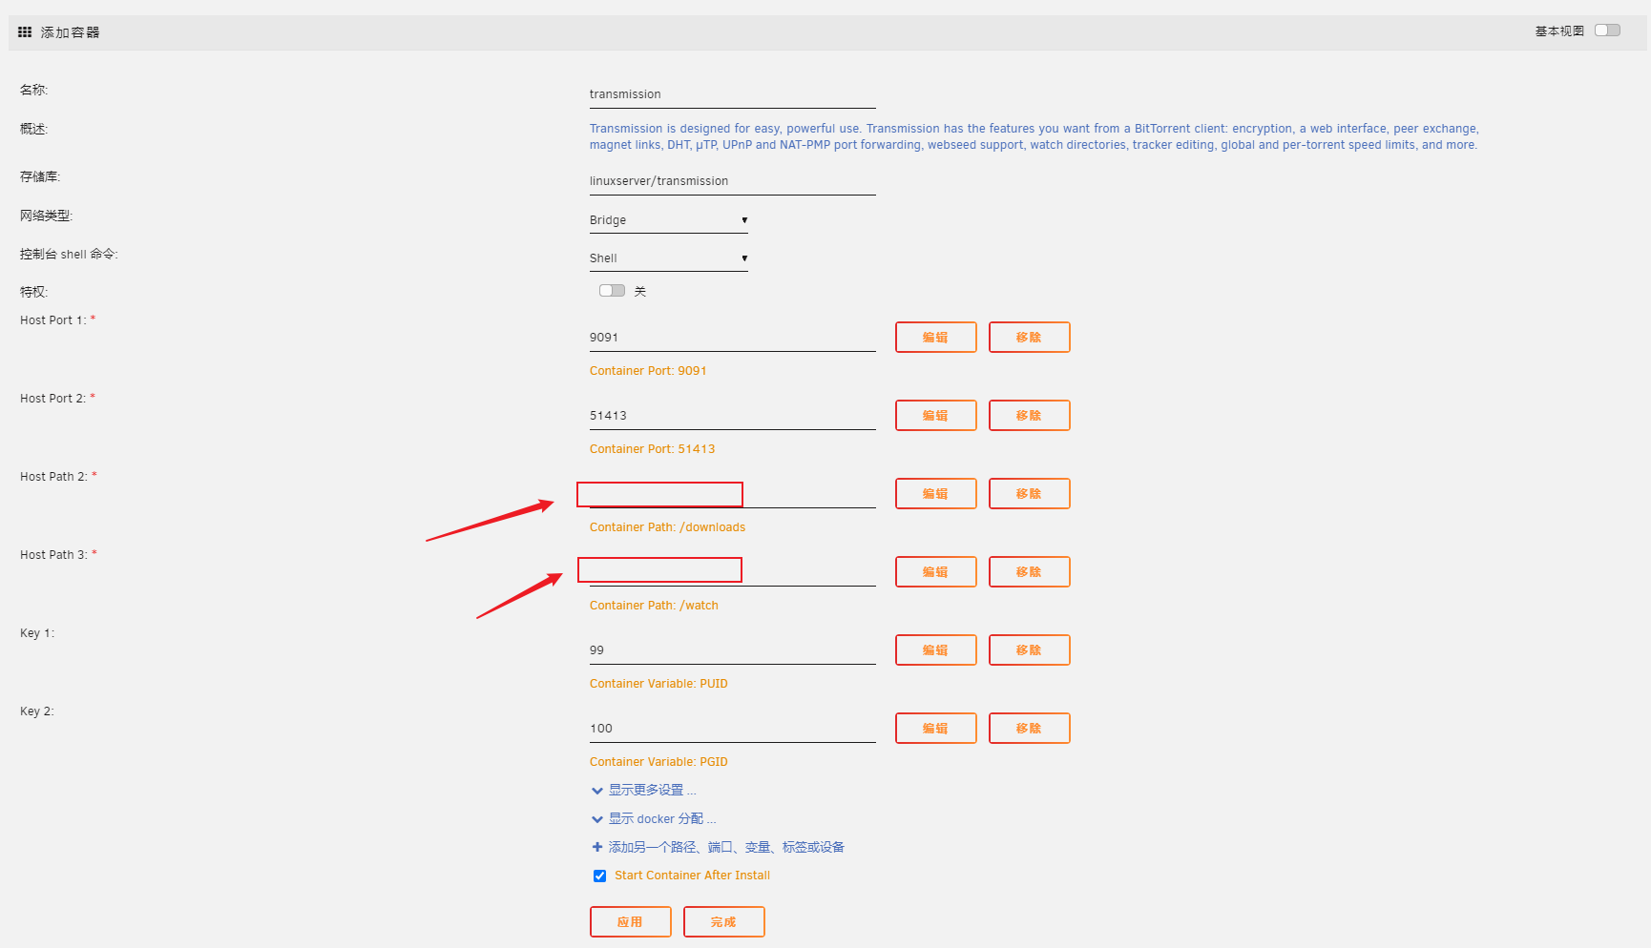Toggle the 基本视图 switch
This screenshot has width=1651, height=948.
coord(1607,31)
